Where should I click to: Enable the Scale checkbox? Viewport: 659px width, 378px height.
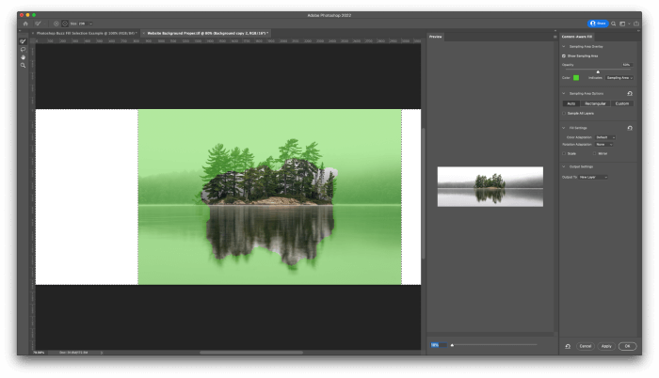click(x=565, y=152)
